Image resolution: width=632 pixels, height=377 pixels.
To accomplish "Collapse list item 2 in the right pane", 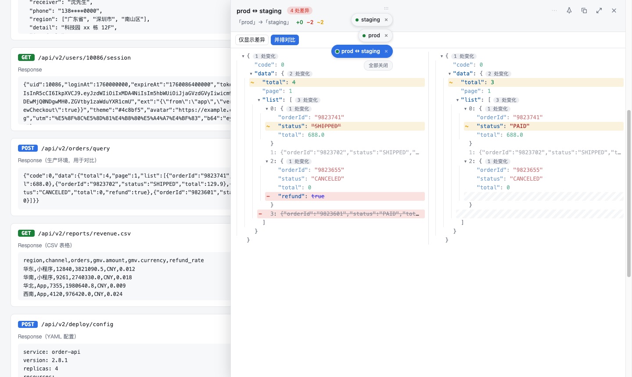I will (x=465, y=161).
